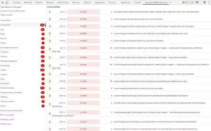The width and height of the screenshot is (211, 131).
Task: Switch to the Security tab
Action: [x=112, y=2]
